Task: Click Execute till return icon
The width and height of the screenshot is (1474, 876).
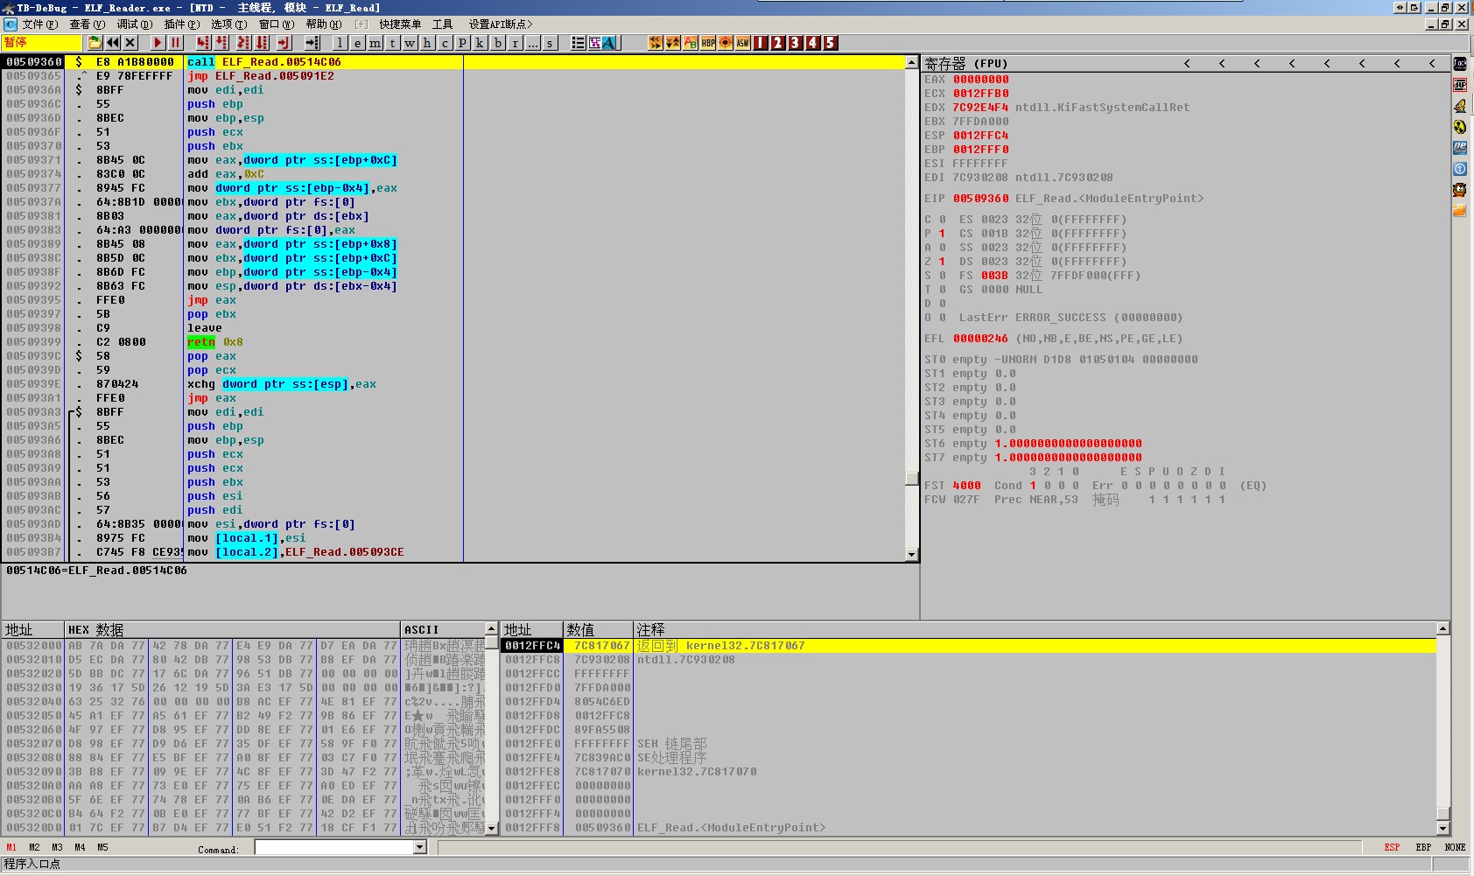Action: point(284,43)
